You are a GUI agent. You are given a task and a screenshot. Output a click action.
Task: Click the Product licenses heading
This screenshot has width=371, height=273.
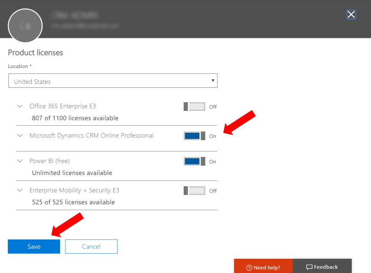[36, 53]
